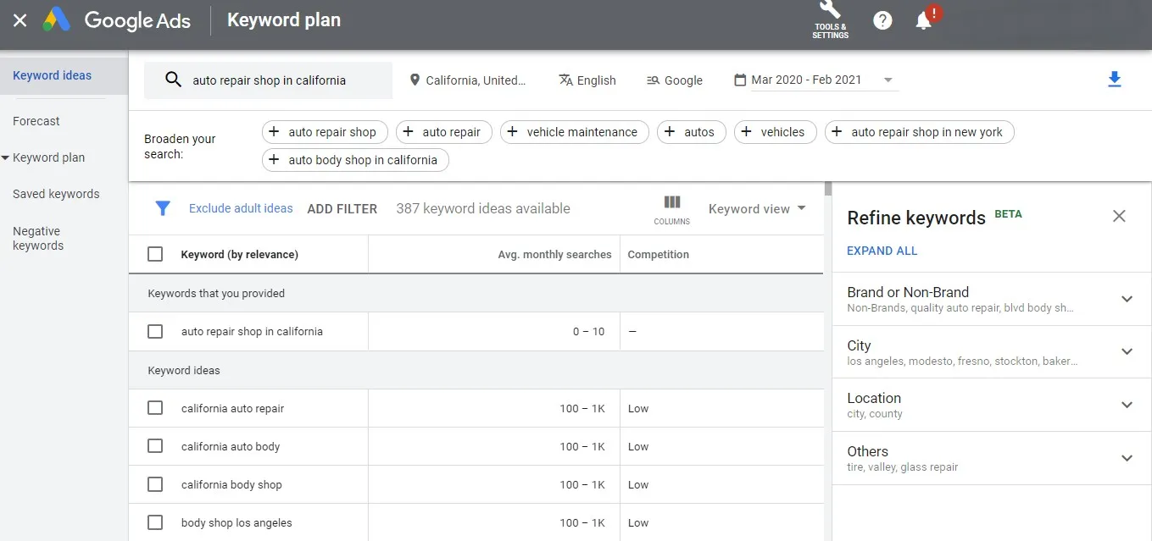
Task: Click the keyword search input field
Action: pyautogui.click(x=280, y=80)
